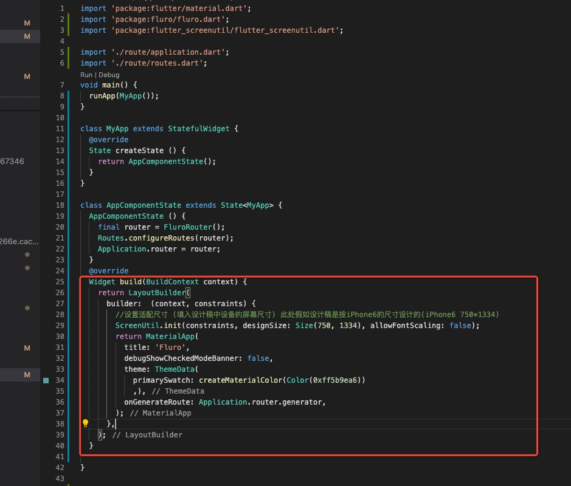Click the dot indicator near line 27 in sidebar
571x486 pixels.
tap(27, 308)
